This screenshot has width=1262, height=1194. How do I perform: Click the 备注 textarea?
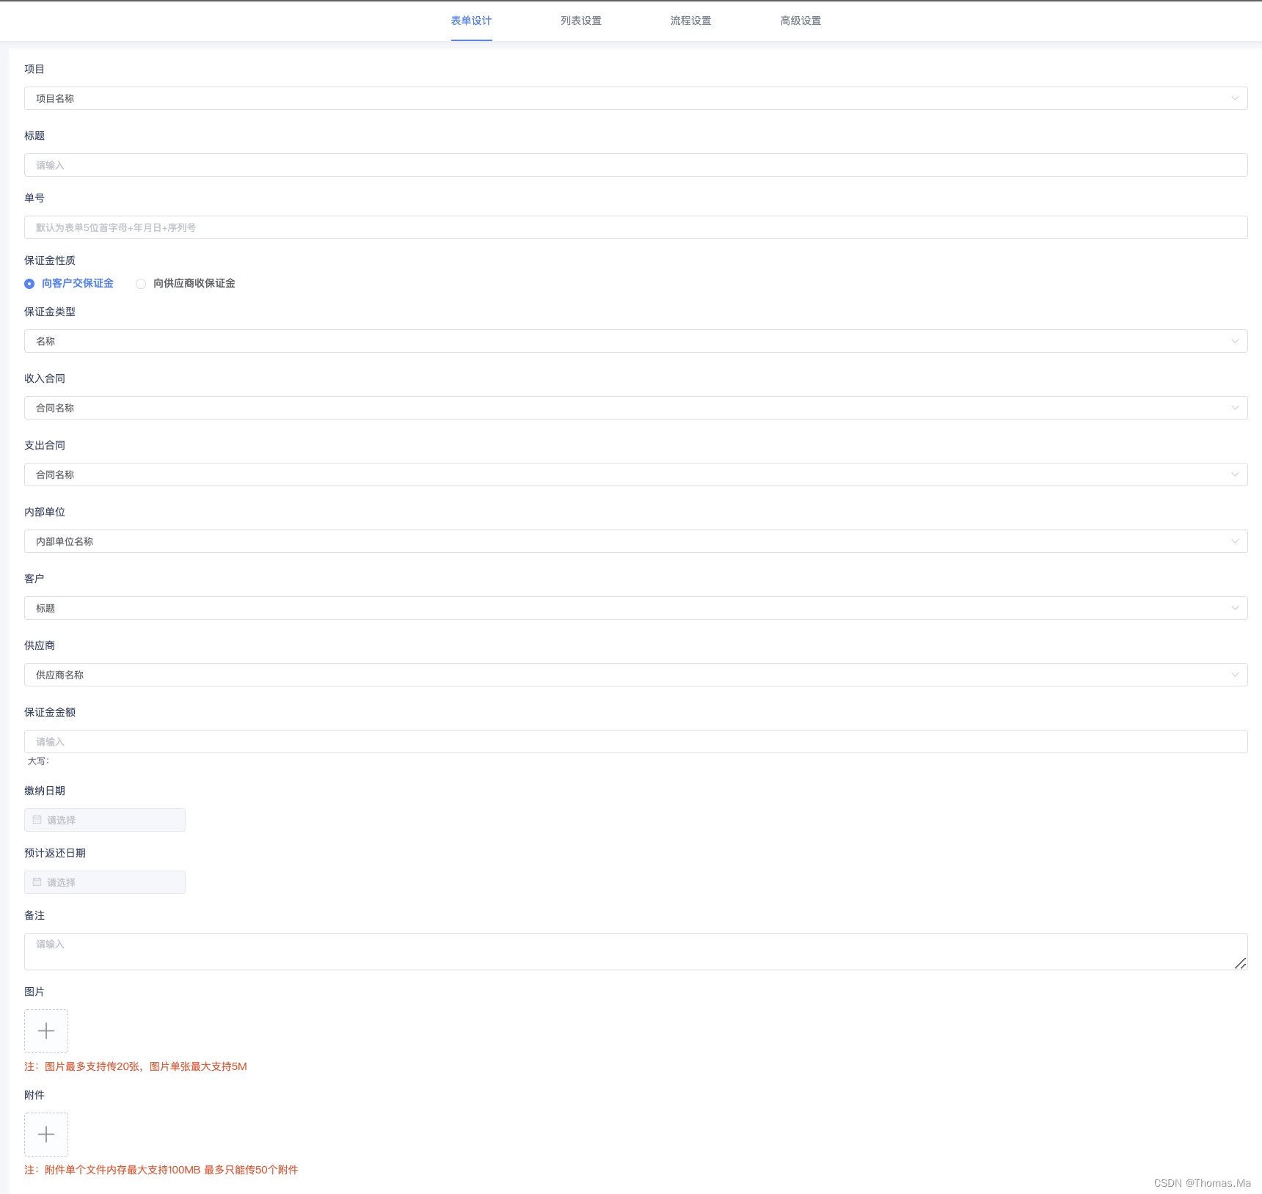click(635, 951)
